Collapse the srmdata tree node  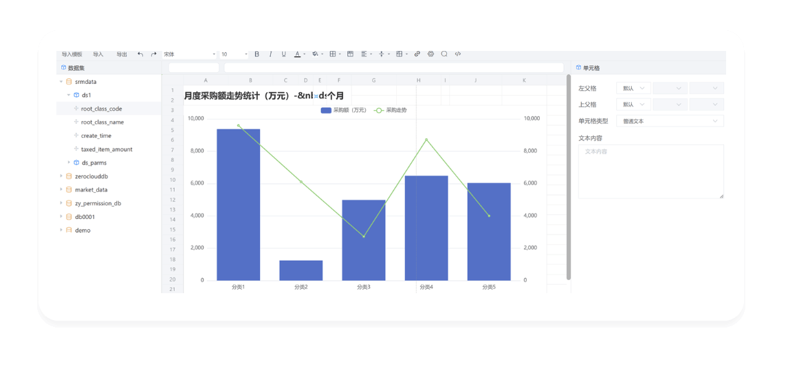[61, 82]
